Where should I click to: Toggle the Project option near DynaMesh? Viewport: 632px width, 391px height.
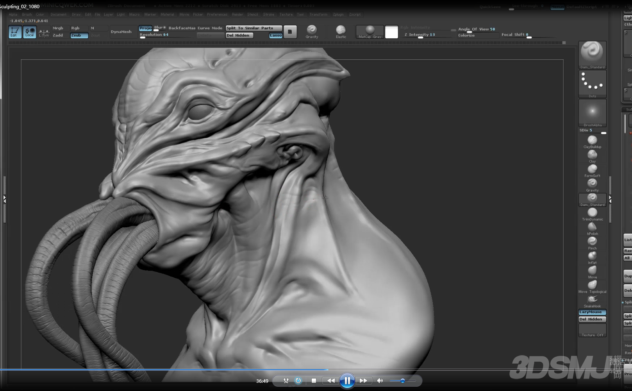tap(145, 28)
